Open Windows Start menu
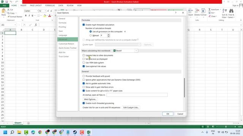The image size is (243, 136). click(5, 132)
